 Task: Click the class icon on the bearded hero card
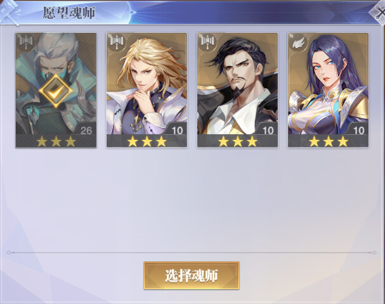click(x=207, y=42)
